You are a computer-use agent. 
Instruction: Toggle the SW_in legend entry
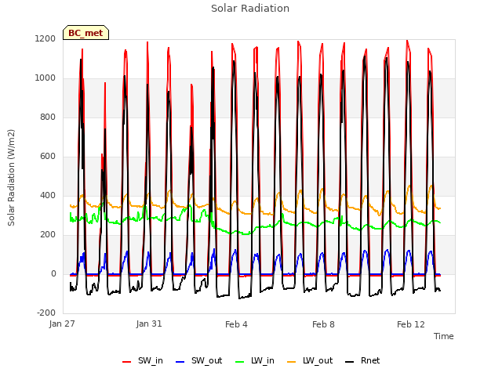143,361
